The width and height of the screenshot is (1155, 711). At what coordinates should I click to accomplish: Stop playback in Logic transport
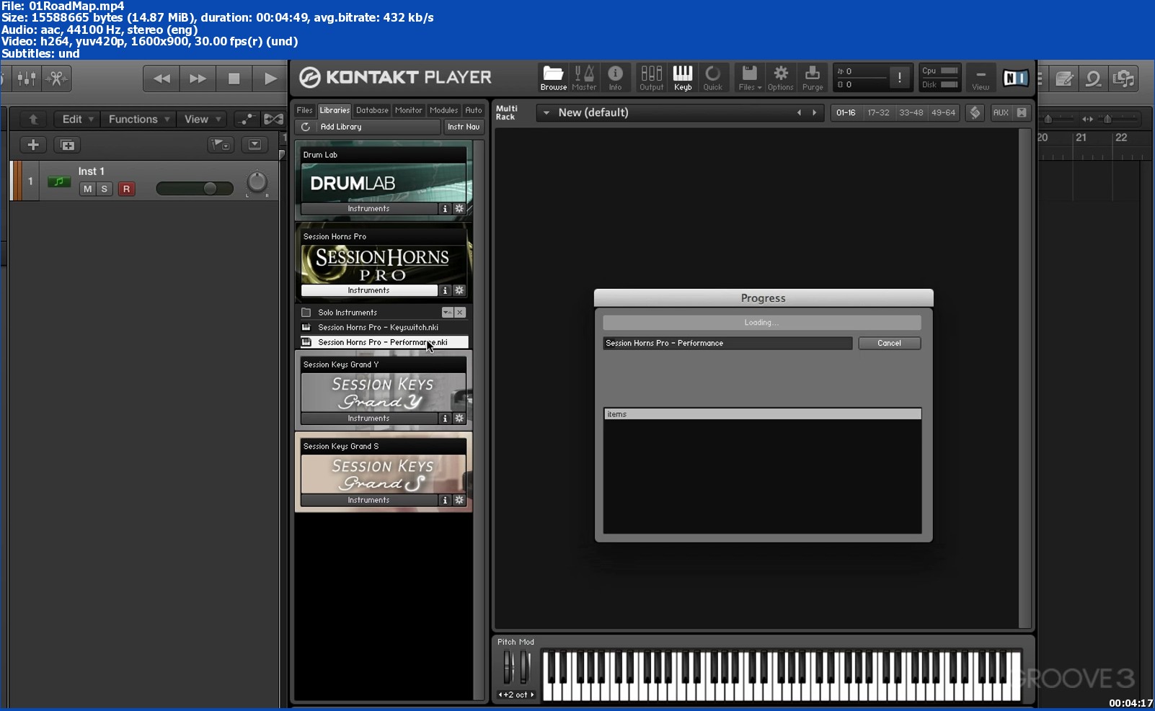[234, 79]
